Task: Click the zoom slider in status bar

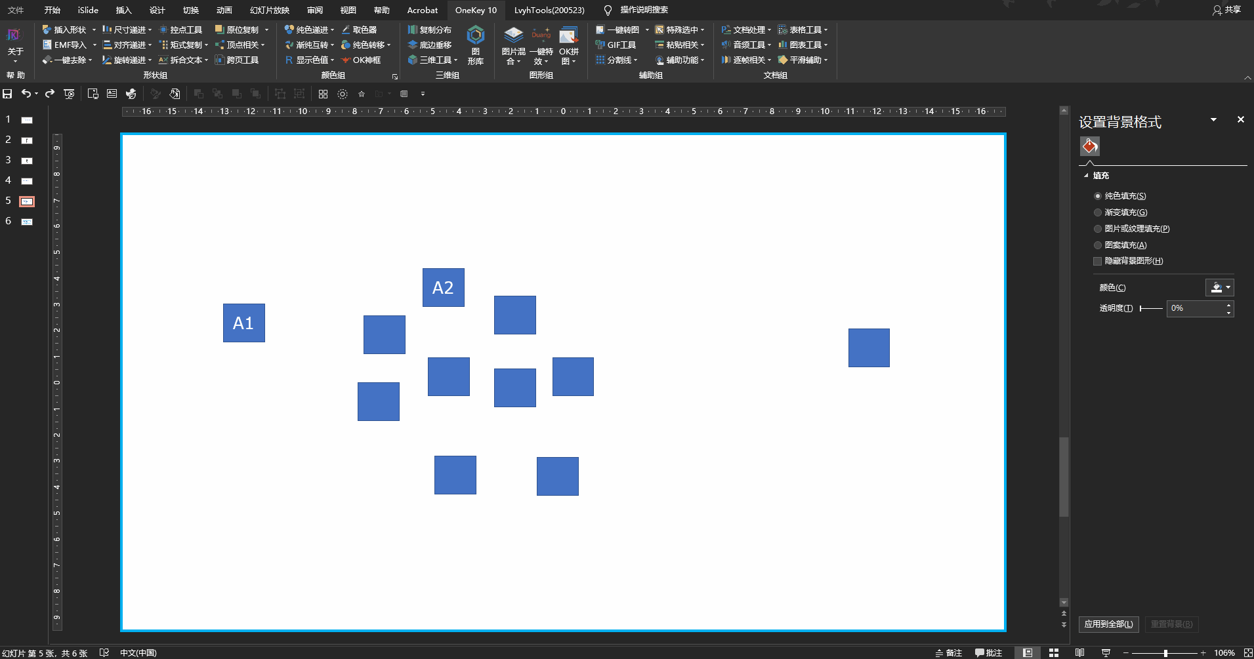Action: tap(1165, 653)
